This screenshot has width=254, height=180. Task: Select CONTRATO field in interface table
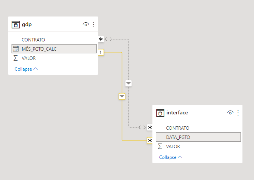(x=198, y=128)
